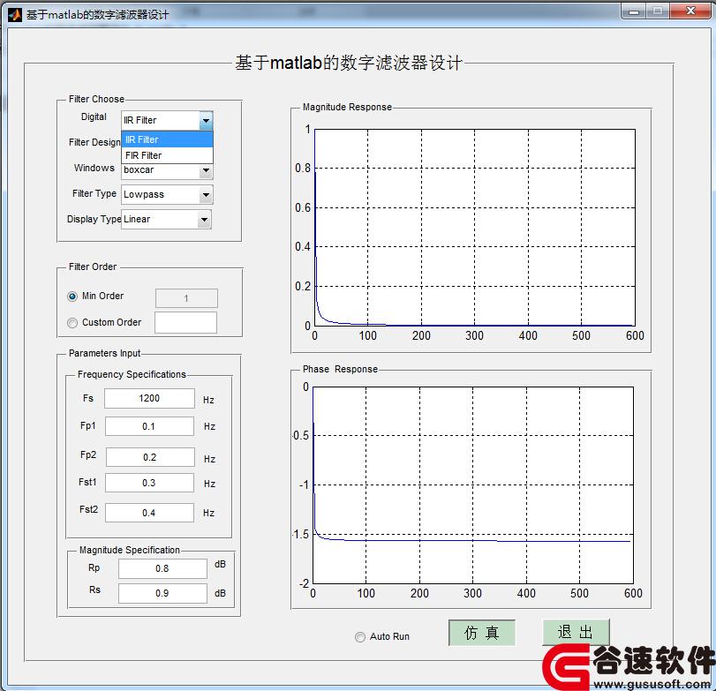Select the Custom Order radio button
Image resolution: width=716 pixels, height=691 pixels.
pos(72,323)
